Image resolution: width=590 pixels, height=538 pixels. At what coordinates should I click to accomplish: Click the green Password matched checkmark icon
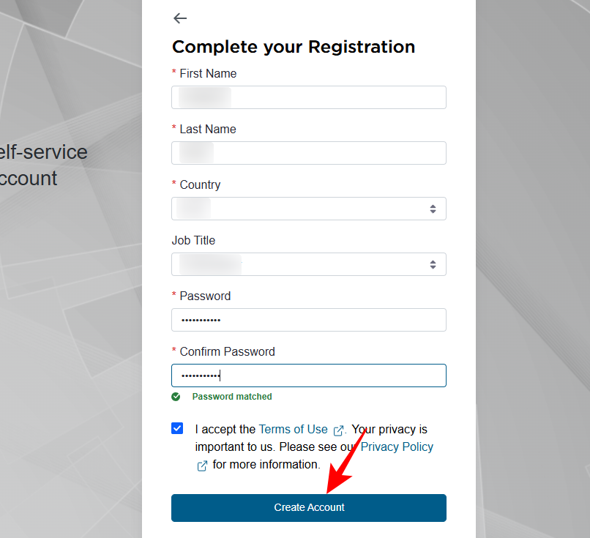pos(176,397)
